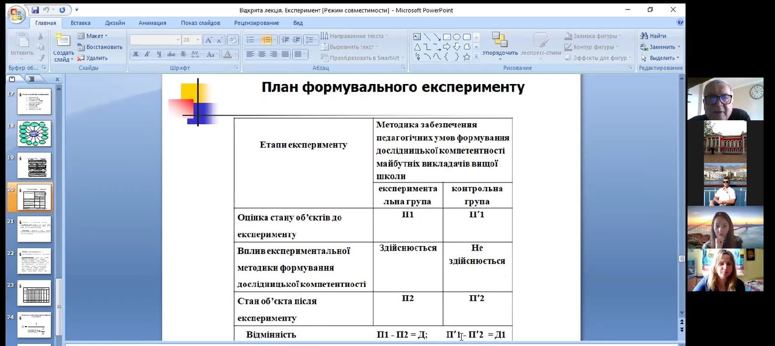Switch to the Вставка tab
The image size is (775, 346).
click(81, 23)
